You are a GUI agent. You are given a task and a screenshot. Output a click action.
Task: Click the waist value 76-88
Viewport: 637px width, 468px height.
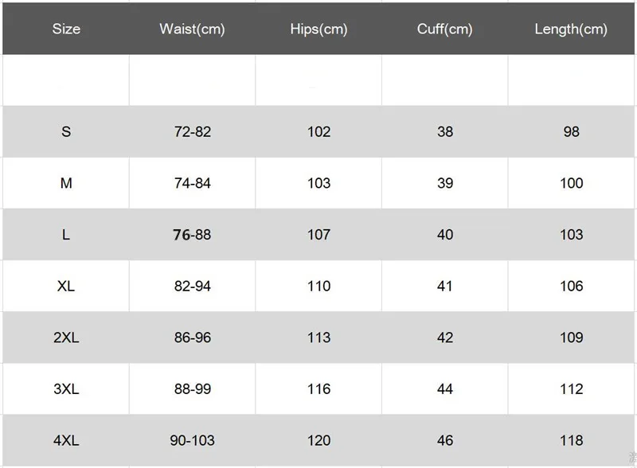pyautogui.click(x=192, y=235)
